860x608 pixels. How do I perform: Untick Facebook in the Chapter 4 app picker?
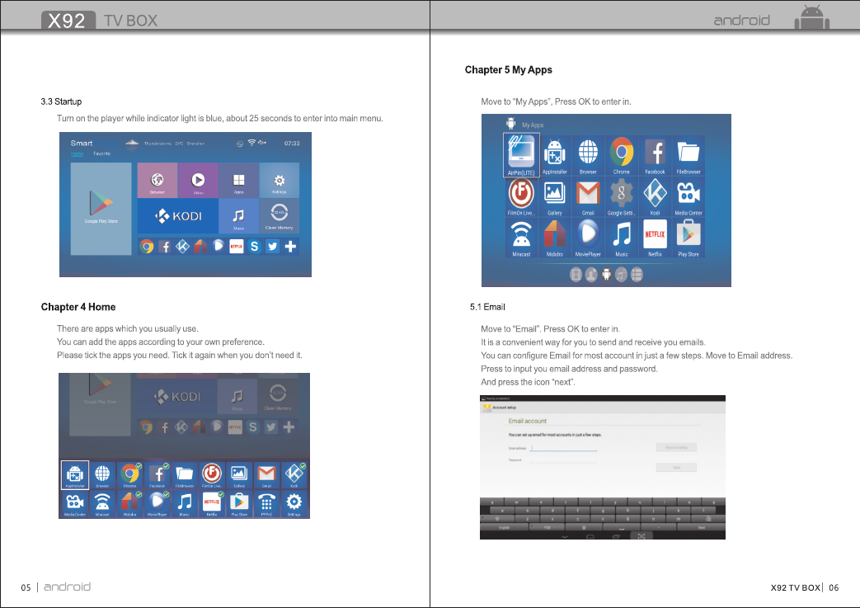pyautogui.click(x=157, y=475)
